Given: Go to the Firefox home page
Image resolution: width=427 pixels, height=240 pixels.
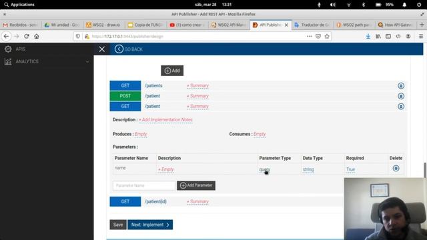Looking at the screenshot, I should click(x=37, y=36).
